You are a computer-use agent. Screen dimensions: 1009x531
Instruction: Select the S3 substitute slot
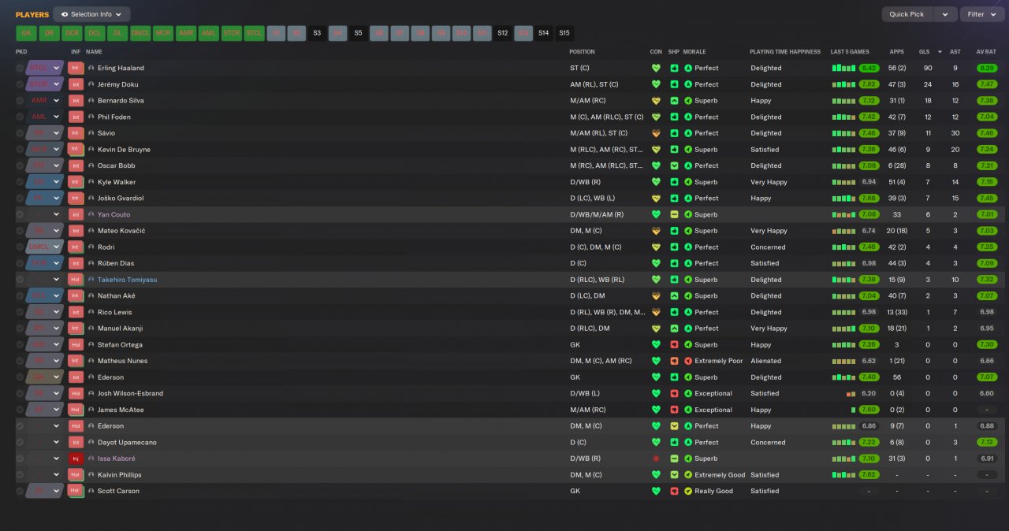pyautogui.click(x=317, y=33)
